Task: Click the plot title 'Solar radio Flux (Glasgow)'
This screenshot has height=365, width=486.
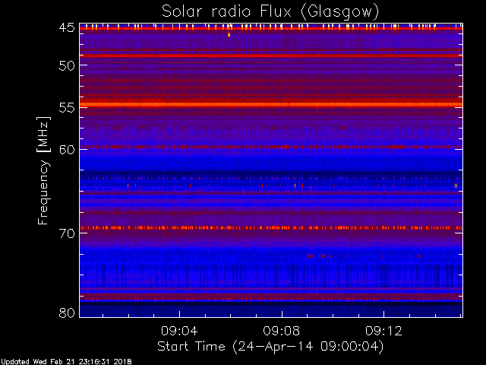Action: [x=270, y=11]
